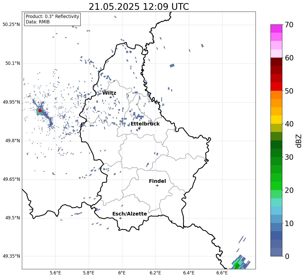Image resolution: width=305 pixels, height=278 pixels.
Task: Click the Findel station cross marker
Action: pos(157,185)
